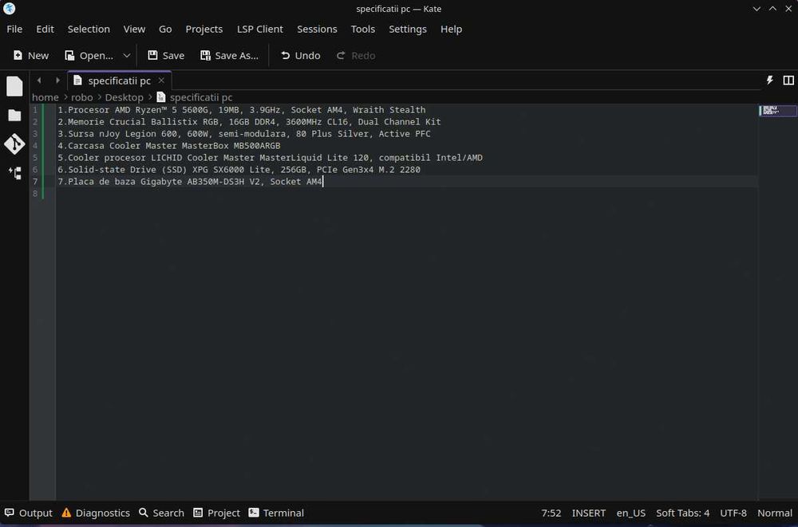Click the split view icon
Image resolution: width=798 pixels, height=527 pixels.
pos(788,81)
